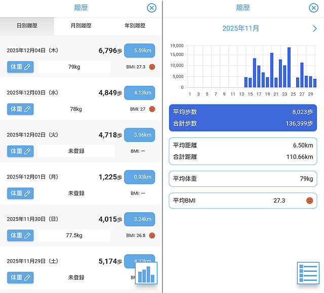
Task: Open the bar chart view floating button
Action: pos(146,274)
